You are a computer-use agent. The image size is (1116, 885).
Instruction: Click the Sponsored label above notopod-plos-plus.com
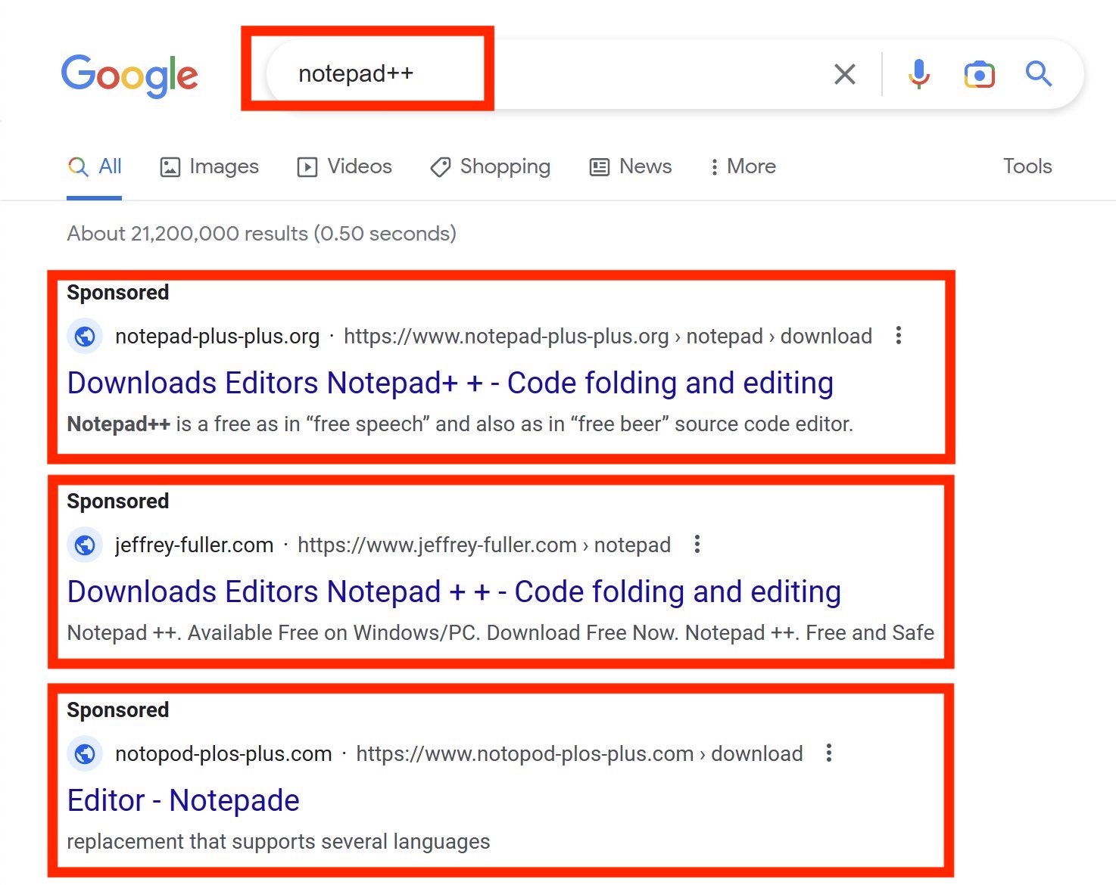(x=118, y=710)
